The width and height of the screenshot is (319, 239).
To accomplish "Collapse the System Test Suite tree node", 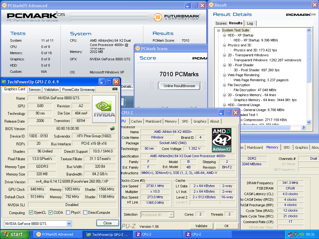I will tap(218, 30).
